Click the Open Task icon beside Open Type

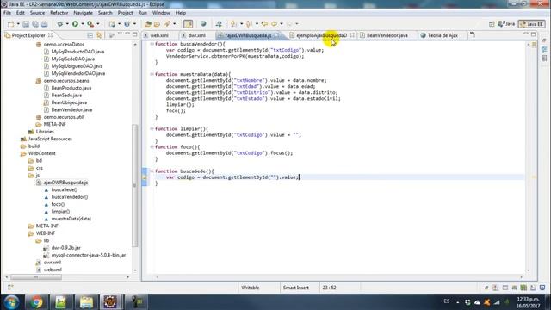click(x=157, y=24)
